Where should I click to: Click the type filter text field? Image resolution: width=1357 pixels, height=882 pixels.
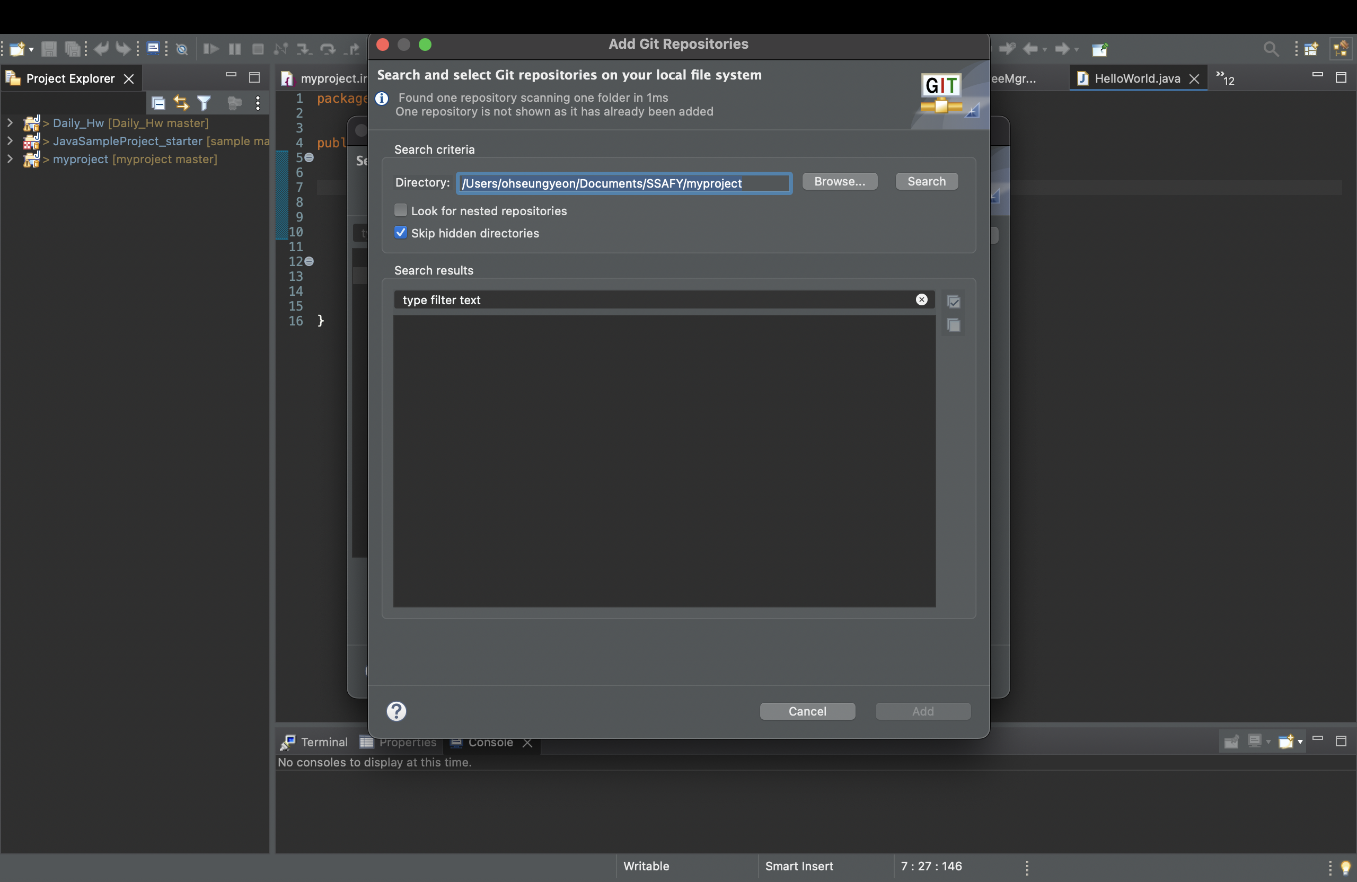click(x=664, y=300)
